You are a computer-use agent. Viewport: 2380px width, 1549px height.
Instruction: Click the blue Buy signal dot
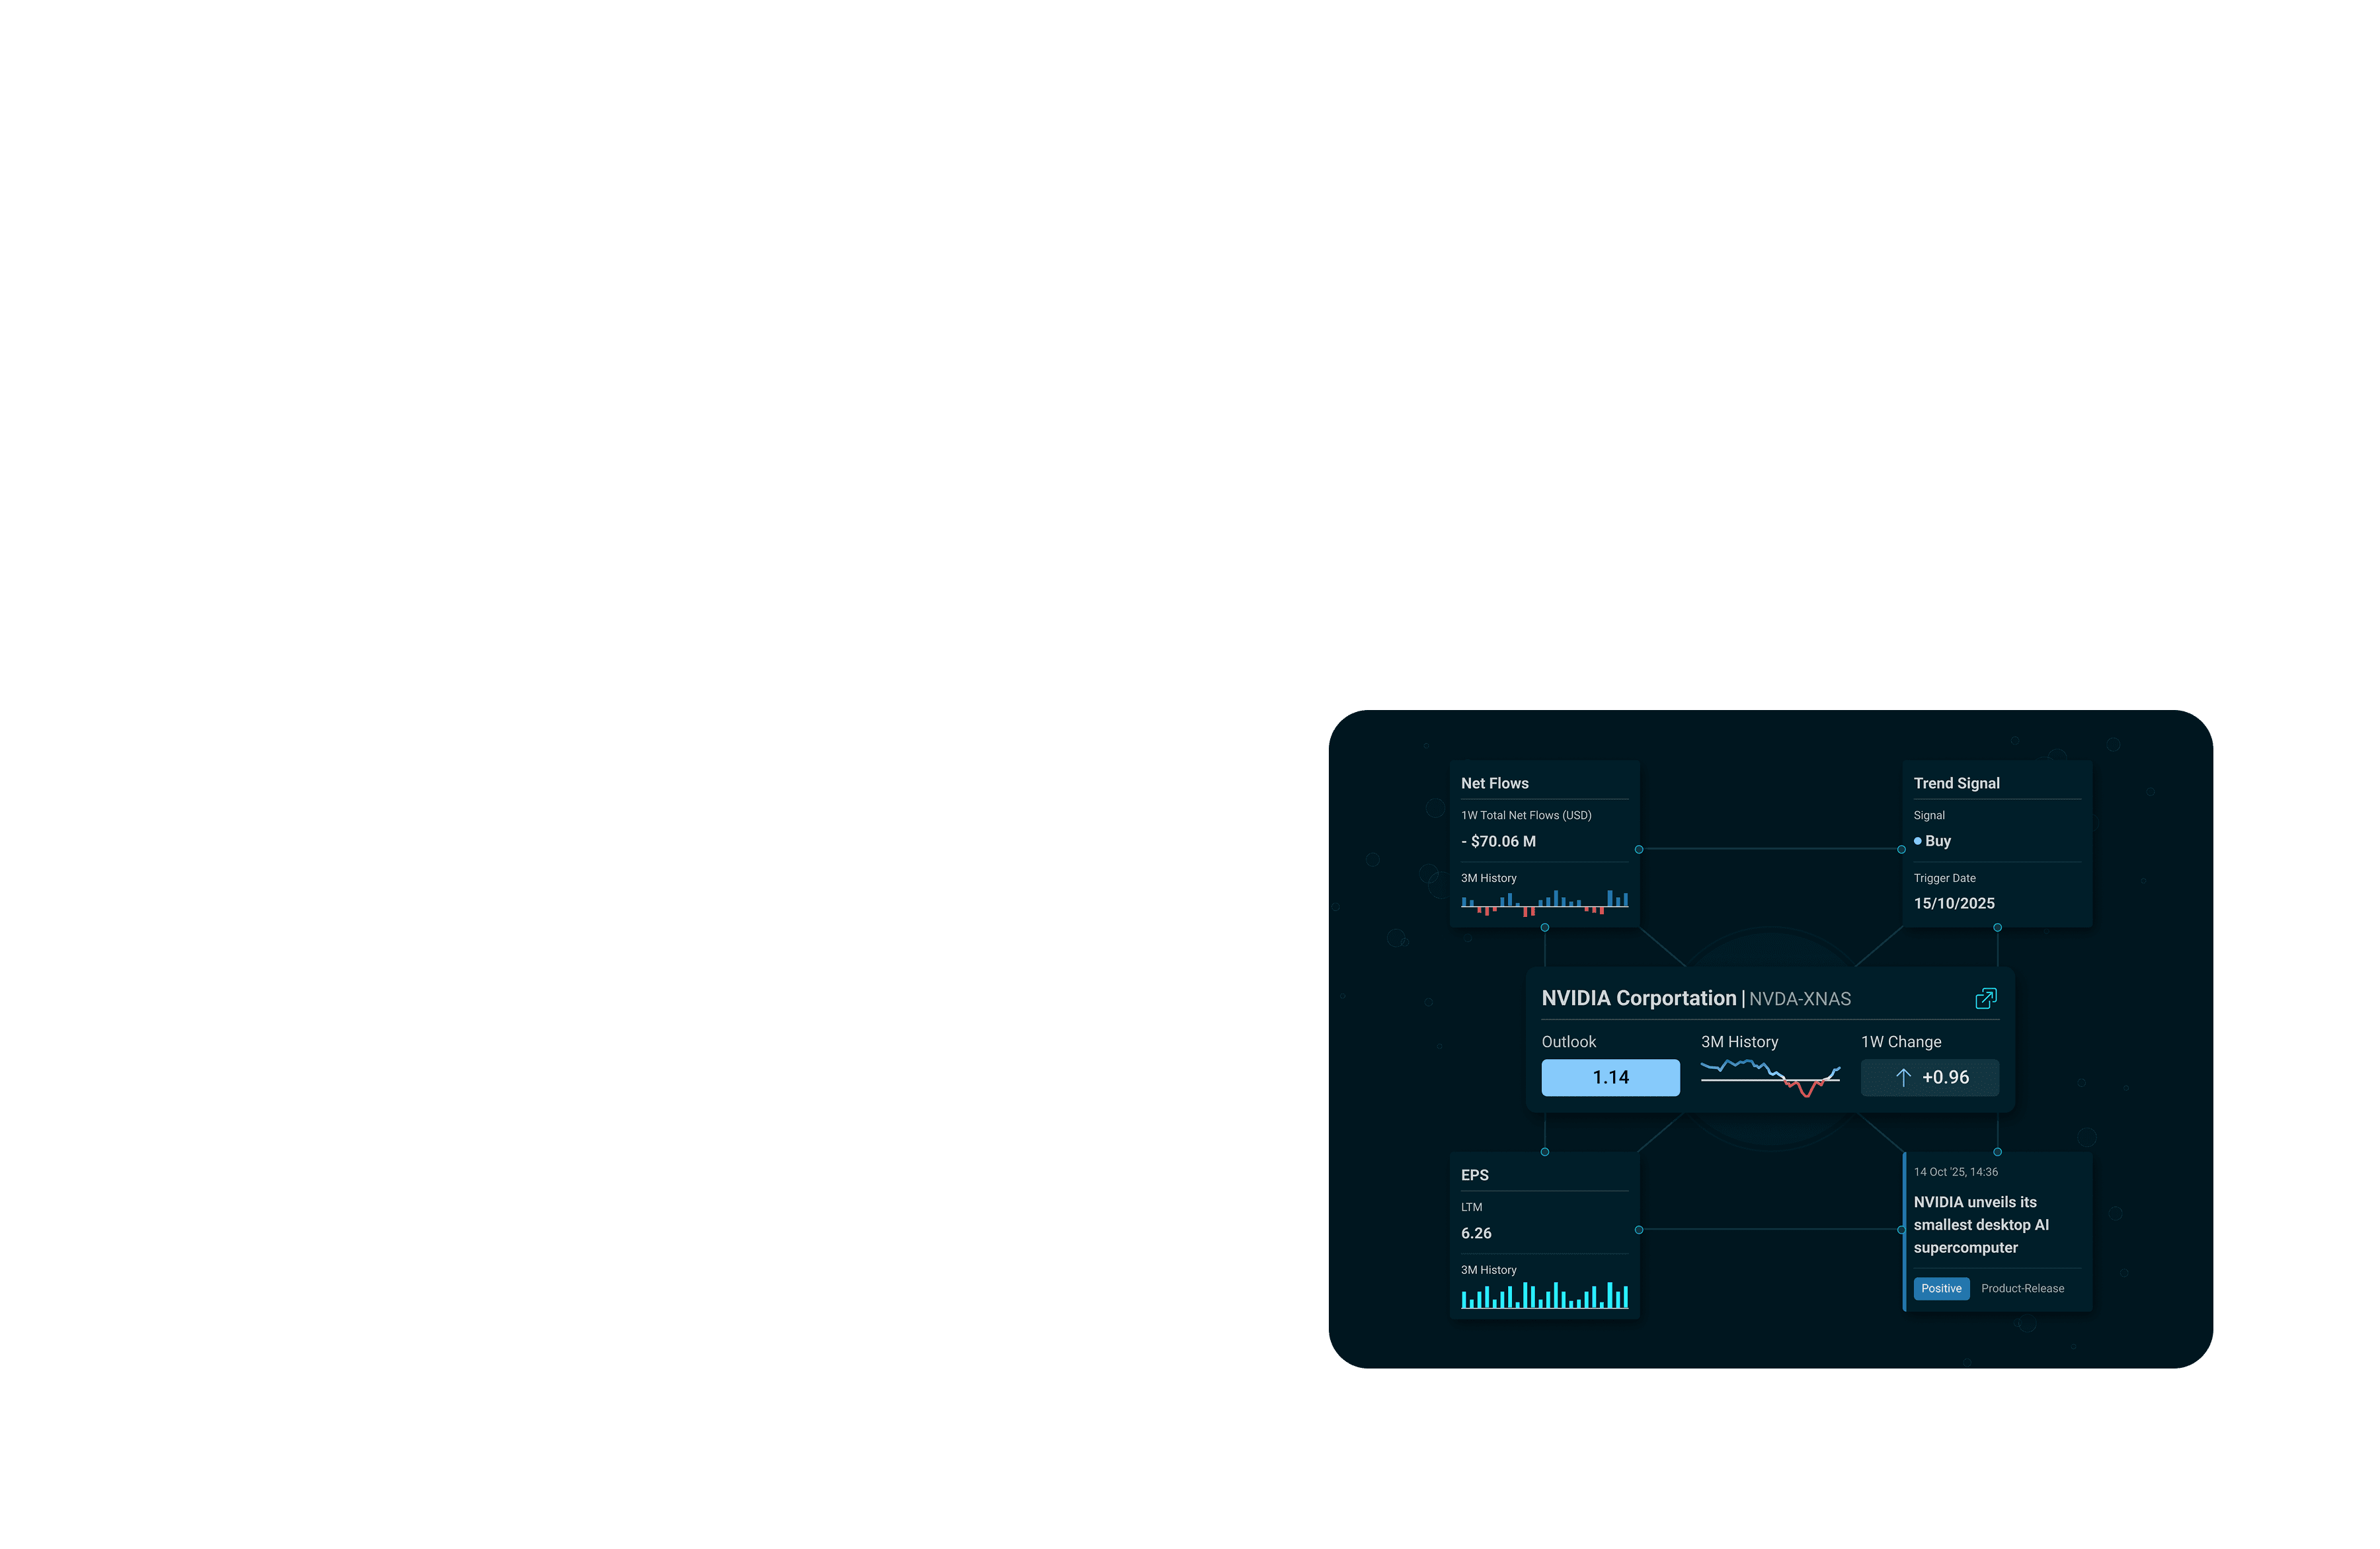click(x=1917, y=841)
